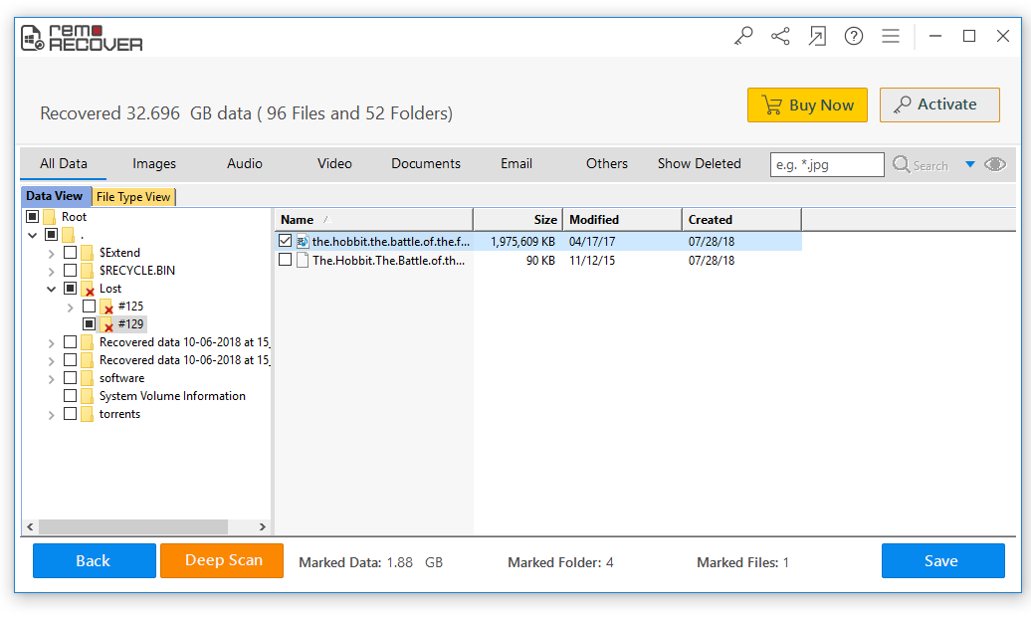Screen dimensions: 1031x617
Task: Check the torrents folder checkbox
Action: coord(70,414)
